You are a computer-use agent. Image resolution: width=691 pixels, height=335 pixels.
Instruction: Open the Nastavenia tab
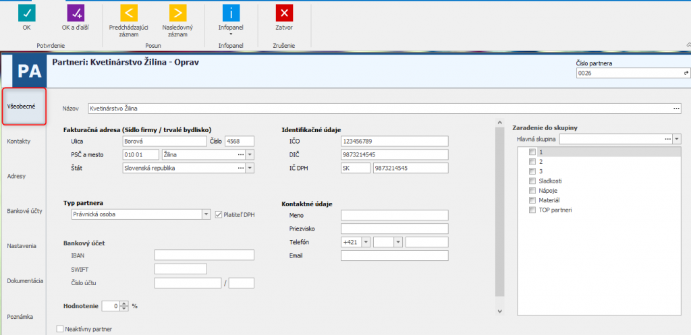coord(21,245)
